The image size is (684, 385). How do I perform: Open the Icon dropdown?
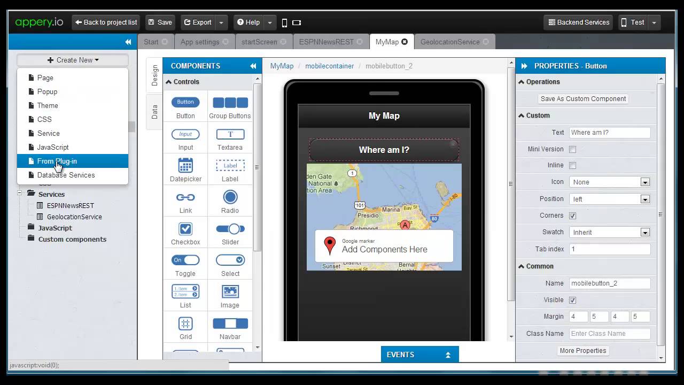point(609,182)
